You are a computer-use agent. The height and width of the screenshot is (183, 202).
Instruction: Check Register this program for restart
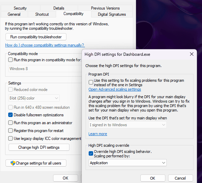pyautogui.click(x=10, y=130)
